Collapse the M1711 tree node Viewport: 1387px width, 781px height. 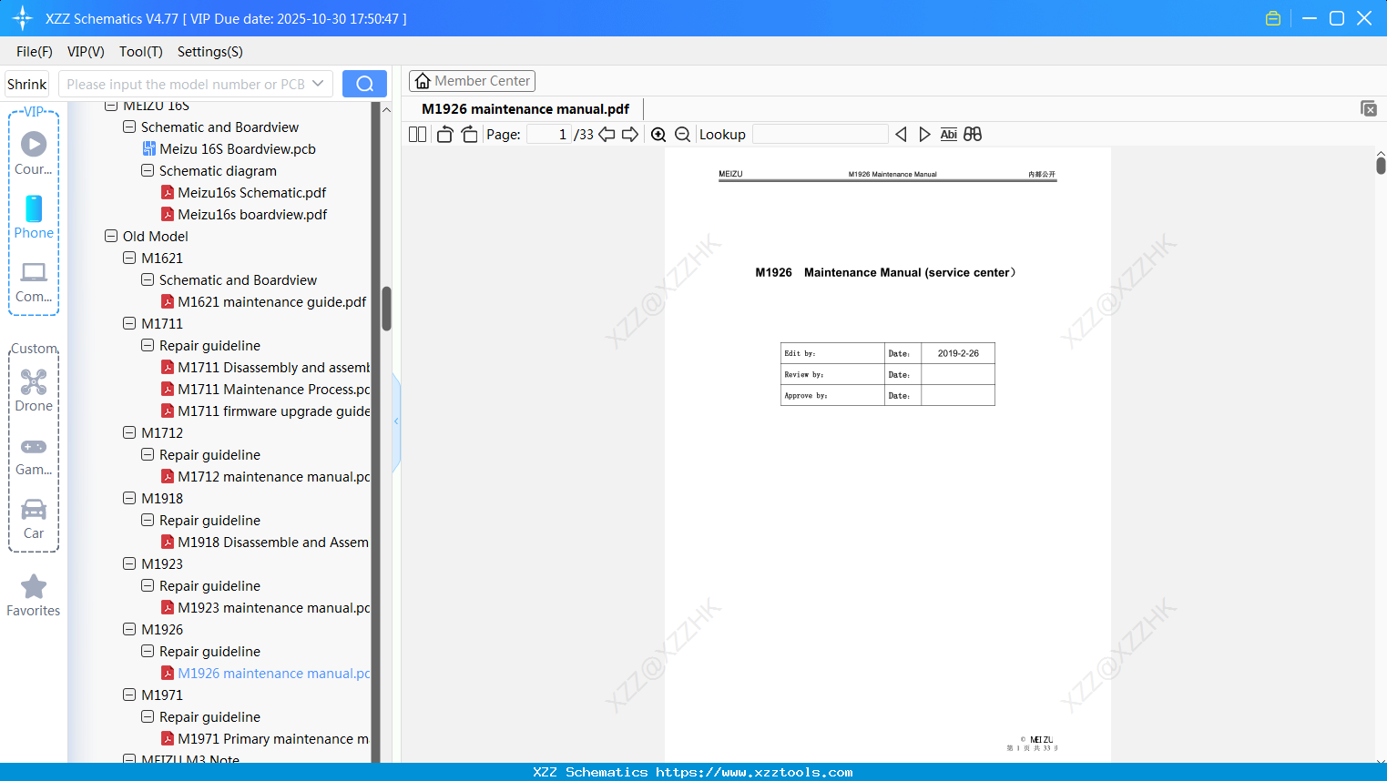click(129, 323)
